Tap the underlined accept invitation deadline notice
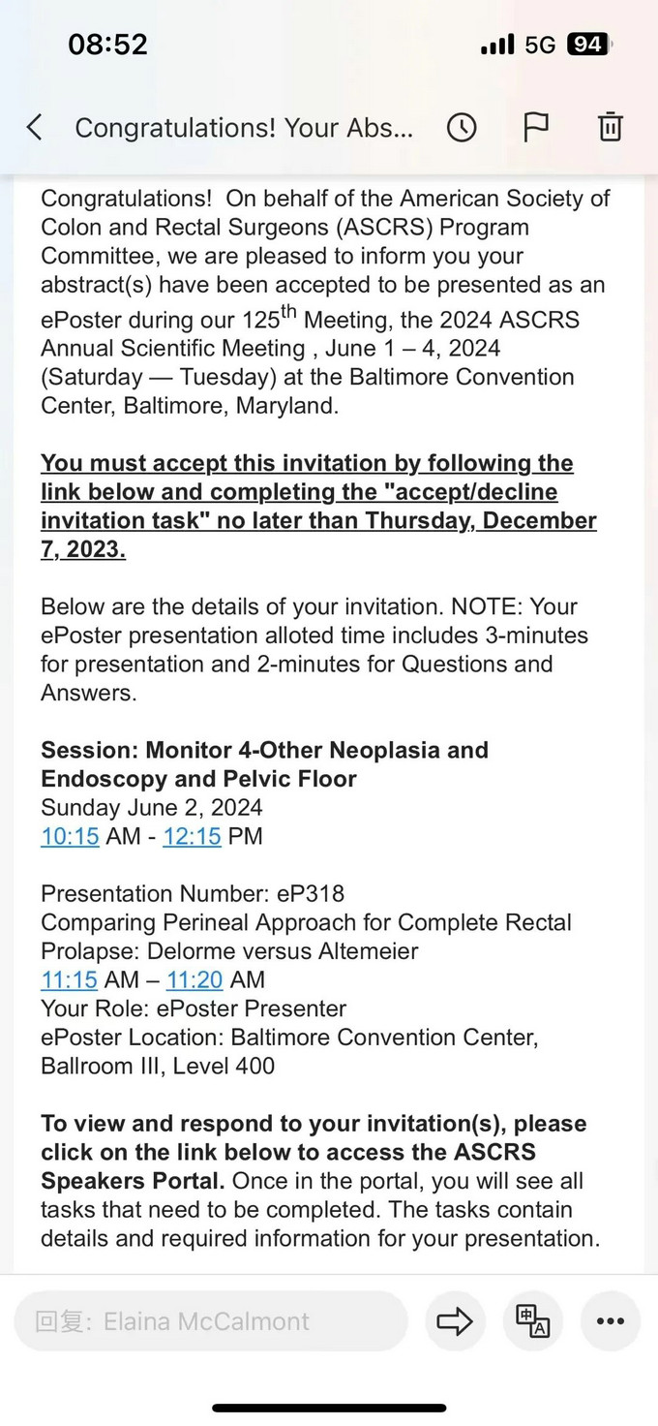This screenshot has width=658, height=1426. 318,506
